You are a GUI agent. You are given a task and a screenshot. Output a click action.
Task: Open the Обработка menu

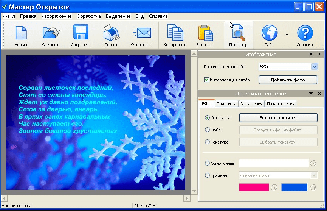click(88, 16)
